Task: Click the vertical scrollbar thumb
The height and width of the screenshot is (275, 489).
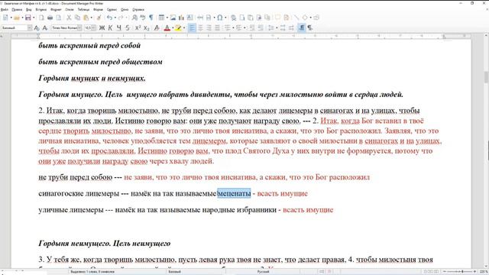Action: 486,77
